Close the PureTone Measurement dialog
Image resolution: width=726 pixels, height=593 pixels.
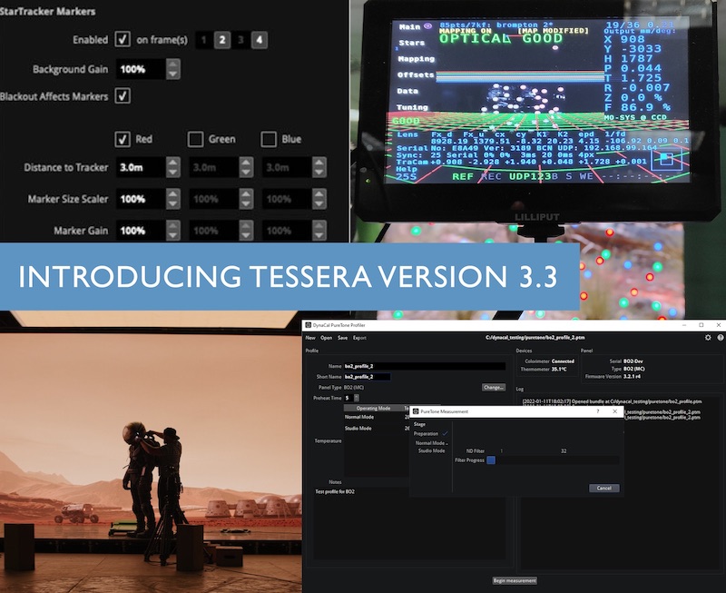[615, 411]
